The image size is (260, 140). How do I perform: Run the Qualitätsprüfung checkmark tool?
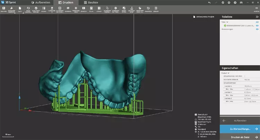point(36,8)
